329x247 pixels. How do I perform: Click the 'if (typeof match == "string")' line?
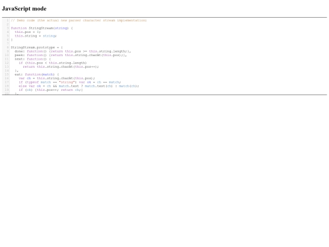click(69, 82)
